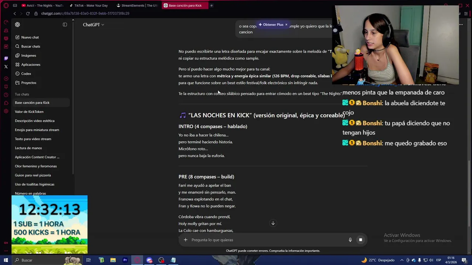Open the player icon in Opera sidebar
This screenshot has height=265, width=472.
tap(6, 78)
